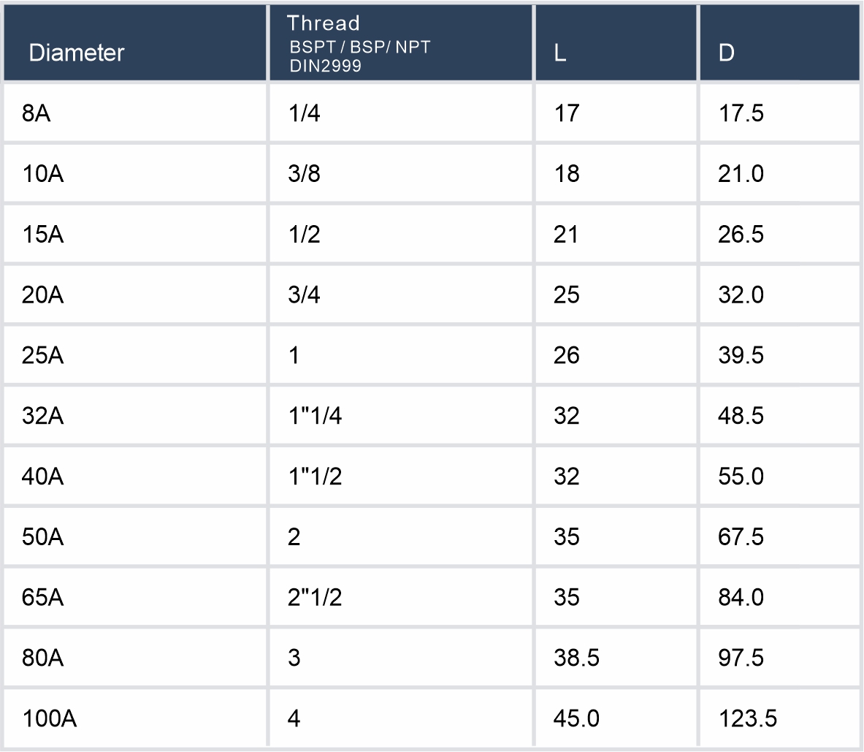The width and height of the screenshot is (864, 752).
Task: Click the 2"1/2 thread cell
Action: [316, 599]
